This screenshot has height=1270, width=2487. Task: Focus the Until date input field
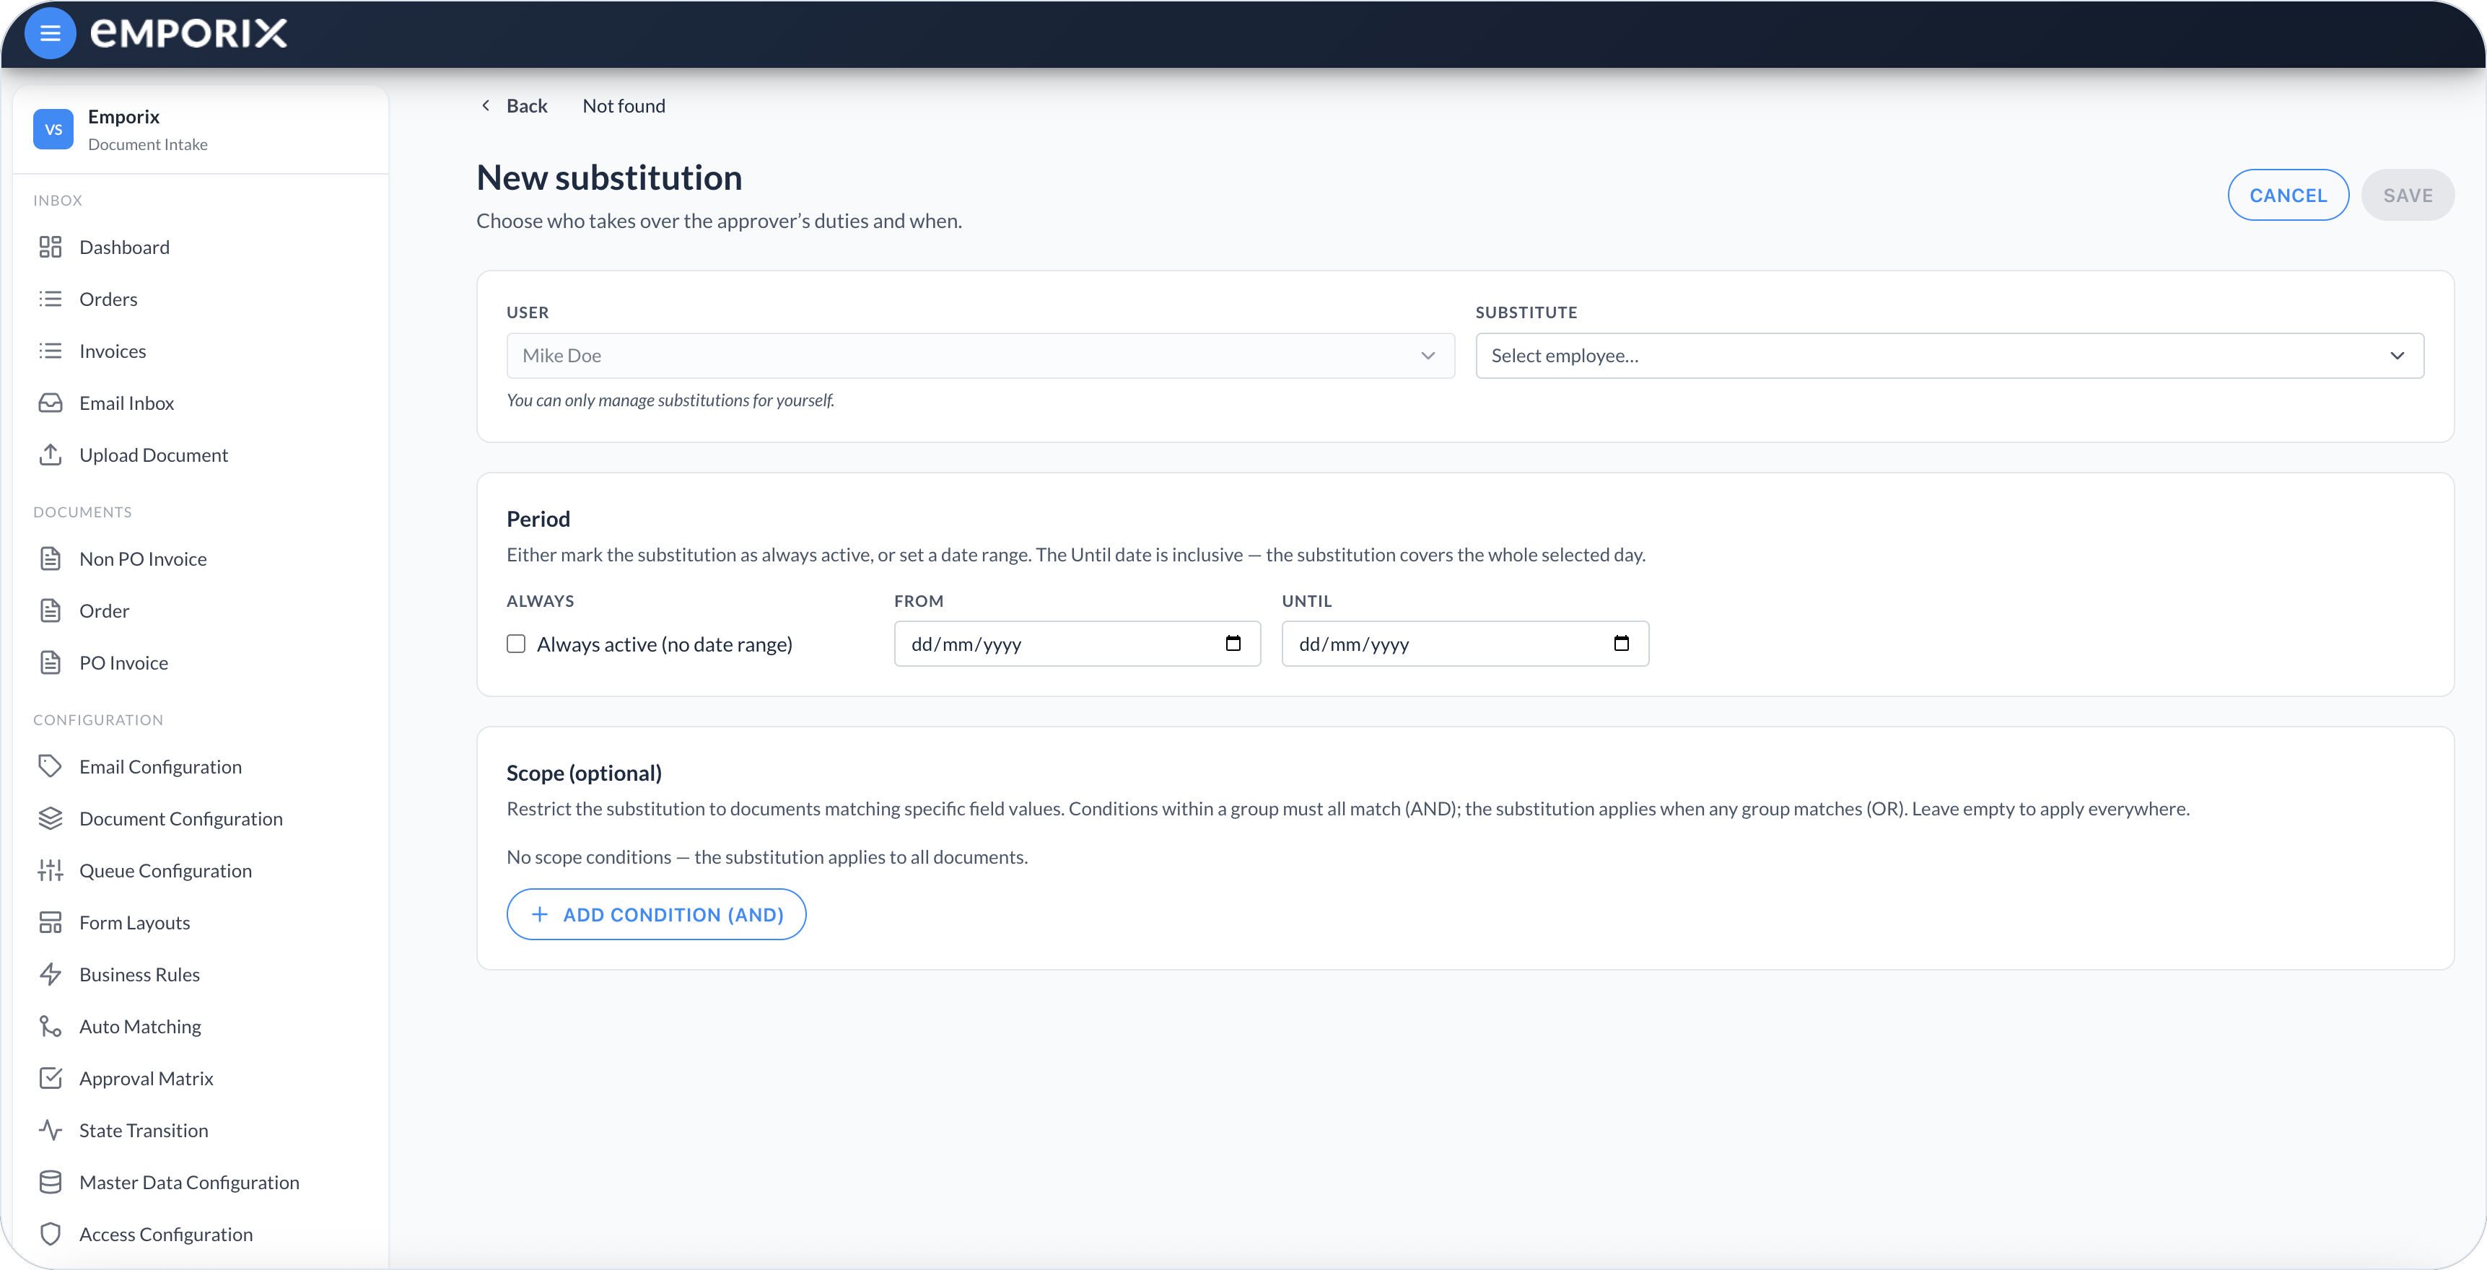click(x=1464, y=644)
